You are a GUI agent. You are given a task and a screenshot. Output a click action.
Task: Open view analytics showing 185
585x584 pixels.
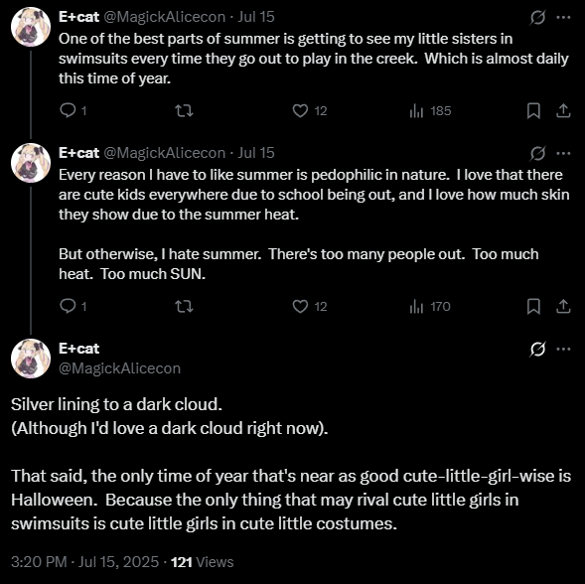pos(430,111)
